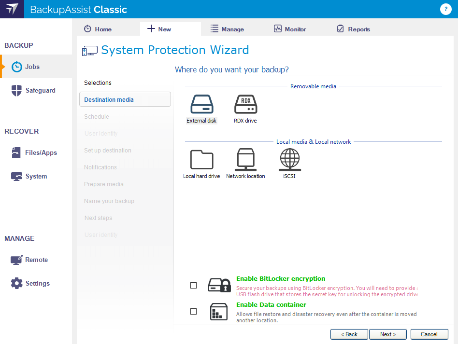
Task: Choose the iSCSI globe icon
Action: pos(290,160)
